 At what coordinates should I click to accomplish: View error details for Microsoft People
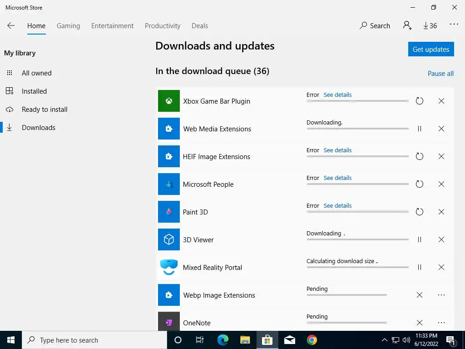coord(337,178)
